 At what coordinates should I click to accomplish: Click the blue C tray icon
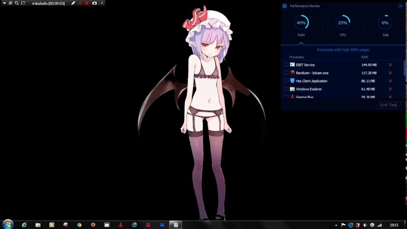(x=351, y=225)
